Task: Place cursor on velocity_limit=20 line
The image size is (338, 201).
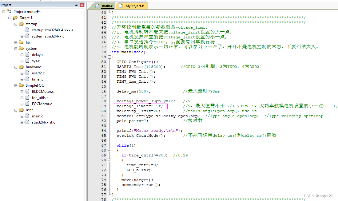Action: [x=138, y=111]
